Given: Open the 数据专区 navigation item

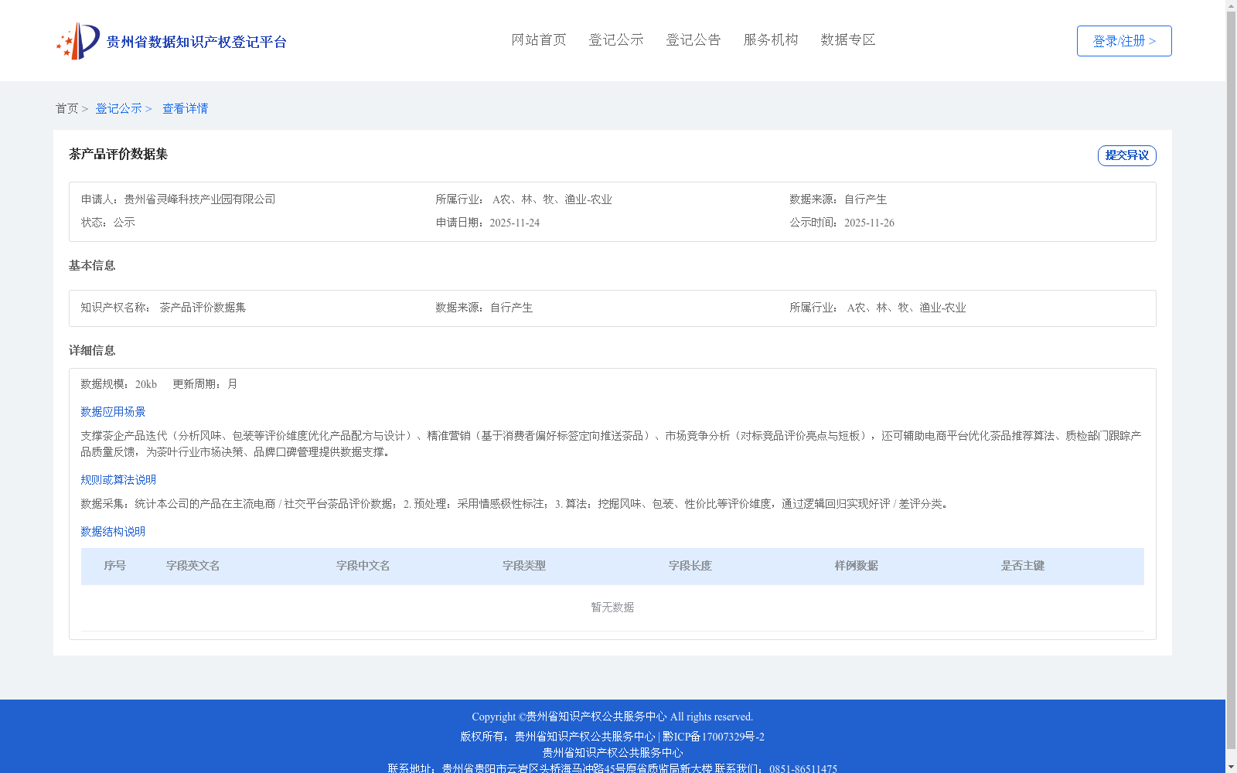Looking at the screenshot, I should tap(848, 40).
